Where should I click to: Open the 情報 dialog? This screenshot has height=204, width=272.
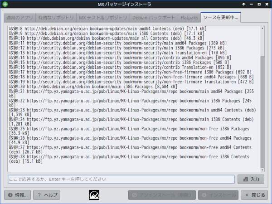[18, 195]
